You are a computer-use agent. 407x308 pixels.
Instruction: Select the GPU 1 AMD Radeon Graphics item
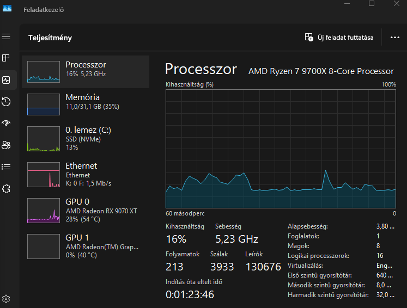(x=86, y=247)
